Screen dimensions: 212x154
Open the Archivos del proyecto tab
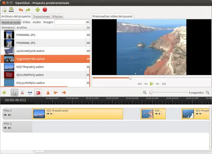coord(16,16)
